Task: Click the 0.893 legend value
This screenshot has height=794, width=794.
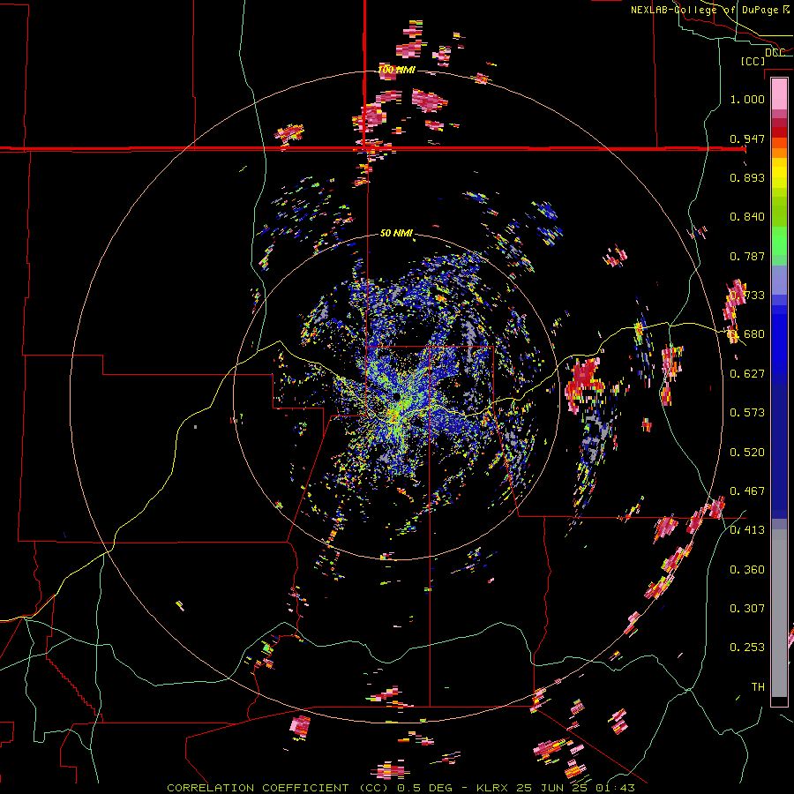Action: (x=747, y=177)
